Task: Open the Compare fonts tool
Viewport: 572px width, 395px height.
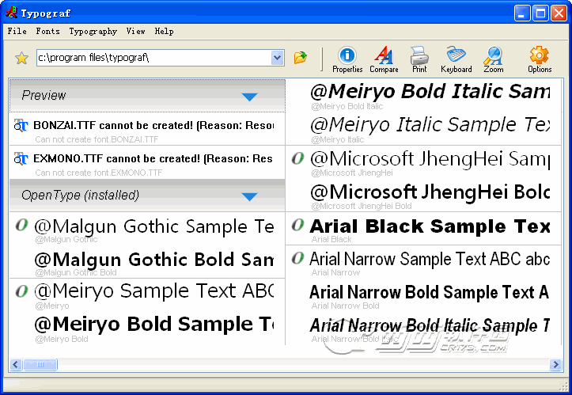Action: coord(384,59)
